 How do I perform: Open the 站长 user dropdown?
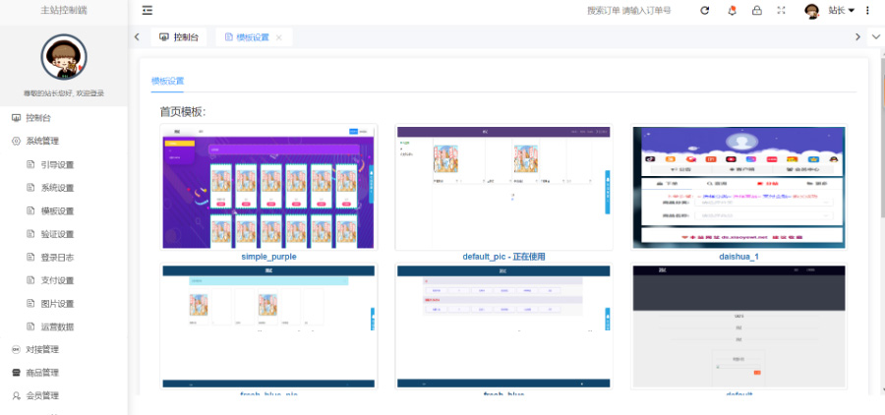tap(839, 11)
